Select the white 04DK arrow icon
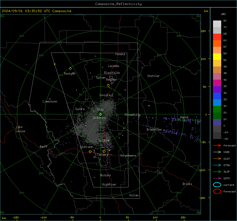This screenshot has height=221, width=237. click(x=217, y=152)
